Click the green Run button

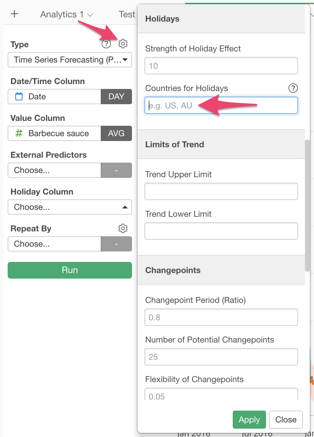pyautogui.click(x=70, y=270)
